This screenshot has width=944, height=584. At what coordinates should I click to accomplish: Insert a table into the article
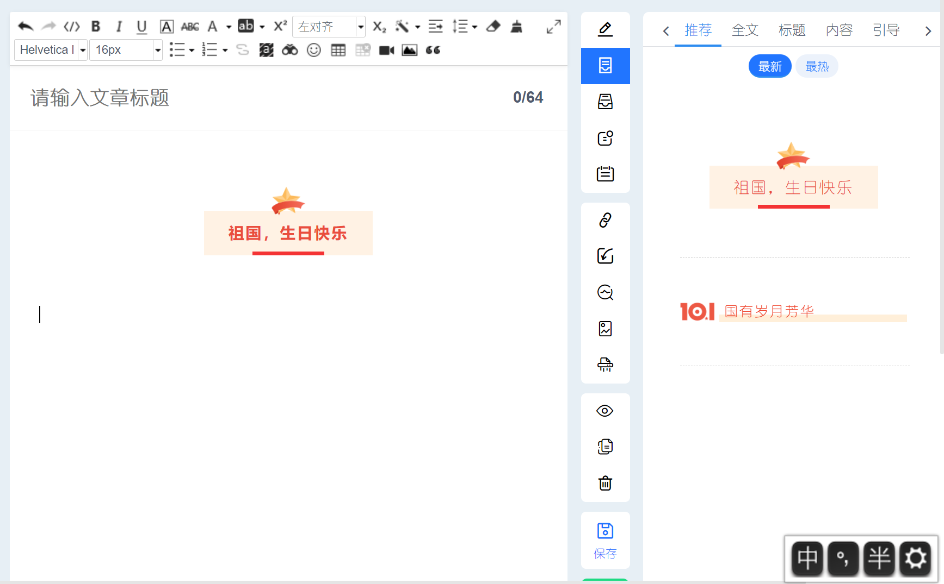point(338,50)
